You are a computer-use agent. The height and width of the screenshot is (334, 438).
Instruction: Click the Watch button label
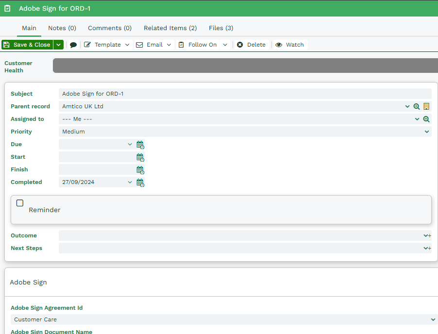click(295, 45)
